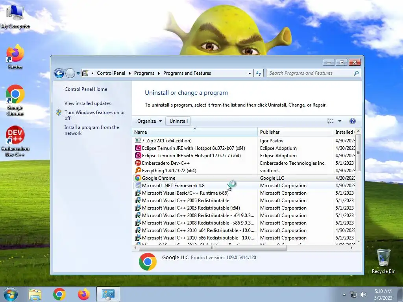Open the Organize menu
403x302 pixels.
click(149, 121)
